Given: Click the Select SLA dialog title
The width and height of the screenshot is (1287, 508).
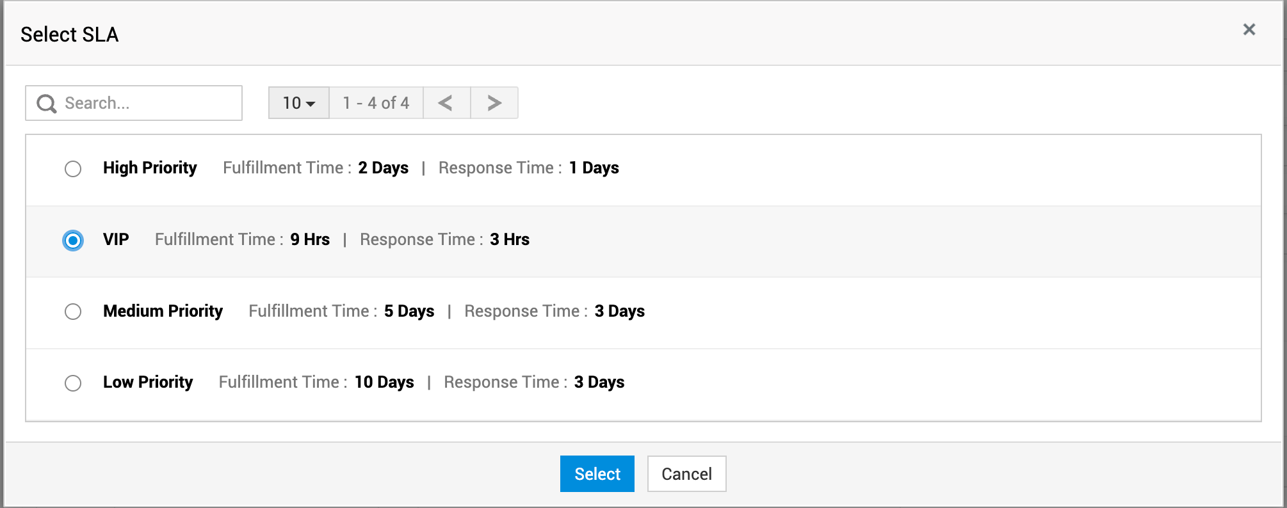Looking at the screenshot, I should (x=70, y=35).
